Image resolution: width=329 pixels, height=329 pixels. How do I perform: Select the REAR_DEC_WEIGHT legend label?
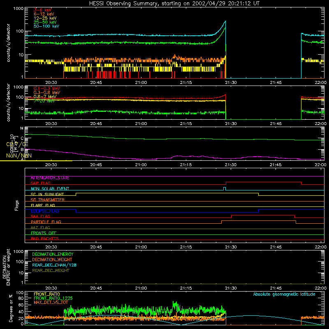(x=51, y=271)
